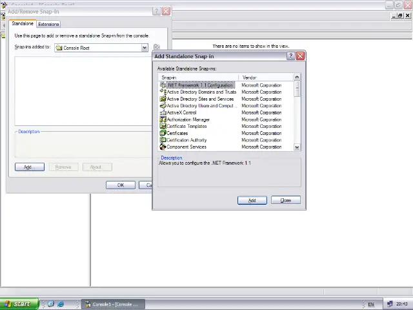The height and width of the screenshot is (310, 413).
Task: Click the .NET Framework 1.1 Configuration icon
Action: [163, 85]
